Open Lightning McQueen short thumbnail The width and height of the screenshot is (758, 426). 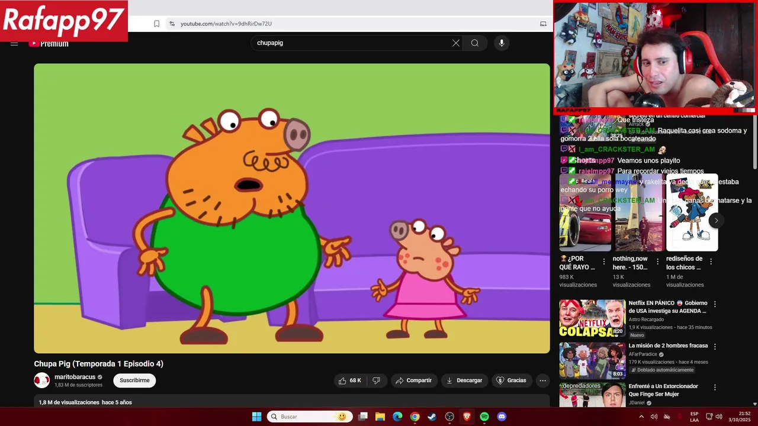pyautogui.click(x=585, y=212)
